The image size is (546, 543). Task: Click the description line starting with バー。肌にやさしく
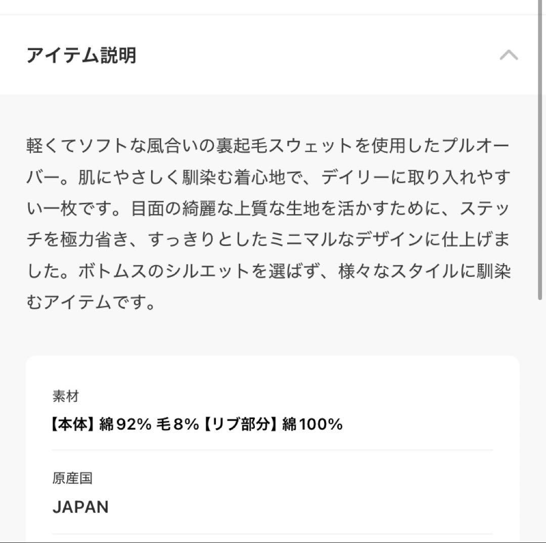coord(268,177)
